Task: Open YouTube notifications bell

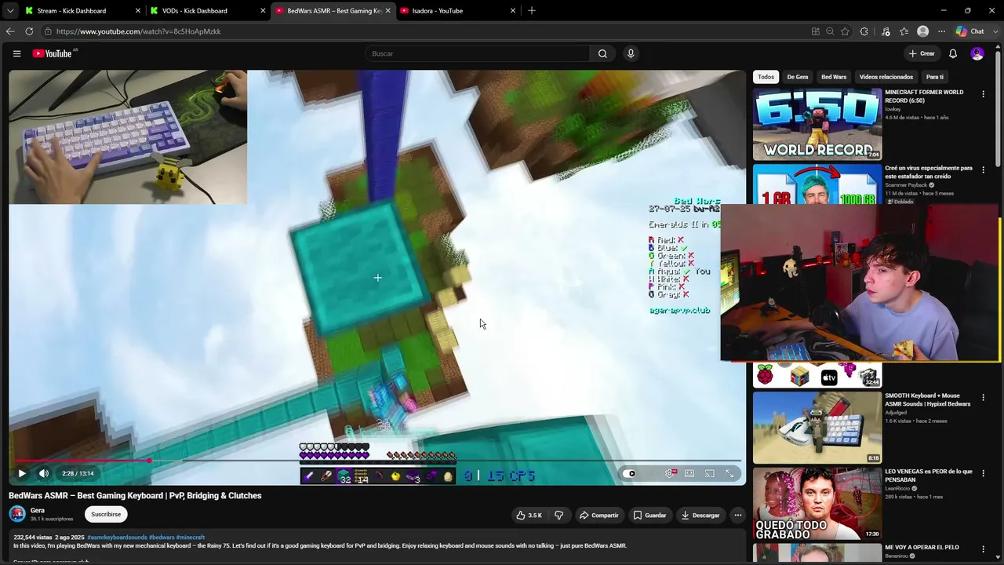Action: (x=953, y=53)
